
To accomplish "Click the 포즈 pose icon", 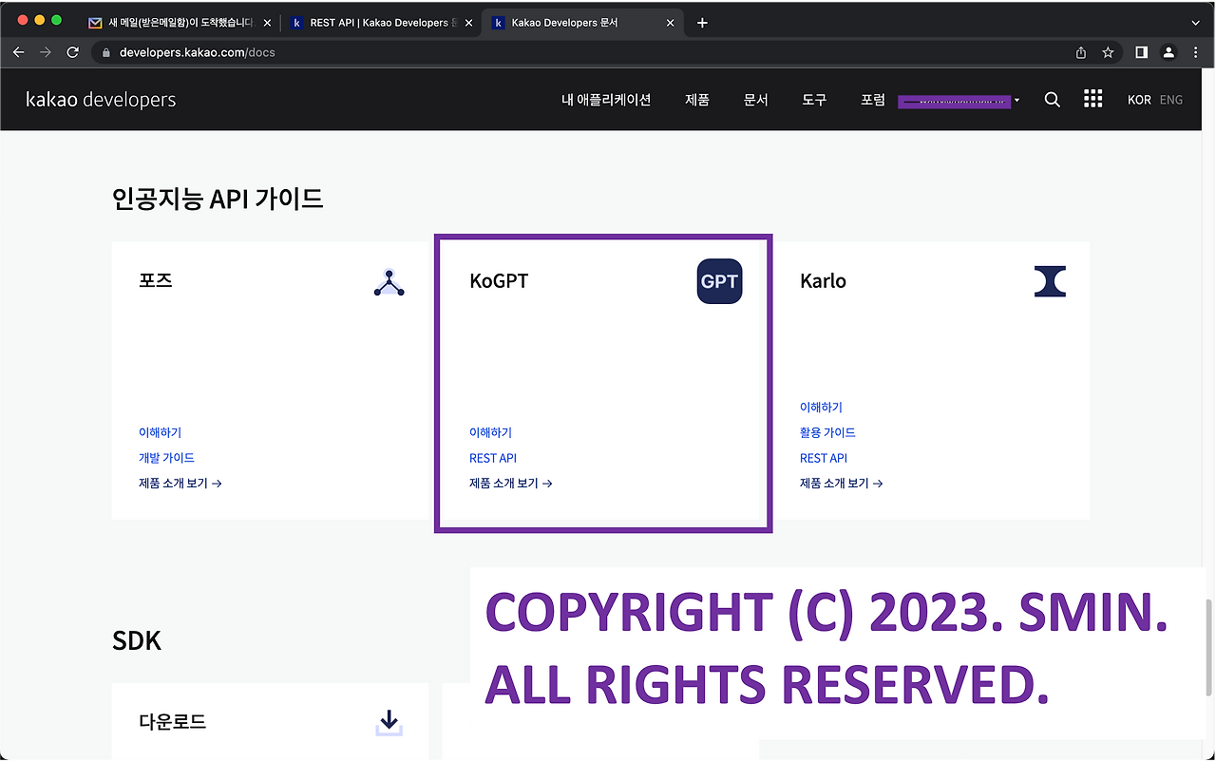I will [x=389, y=282].
